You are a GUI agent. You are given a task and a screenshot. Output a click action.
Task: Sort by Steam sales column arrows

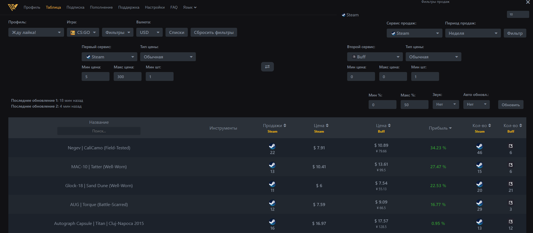click(285, 126)
